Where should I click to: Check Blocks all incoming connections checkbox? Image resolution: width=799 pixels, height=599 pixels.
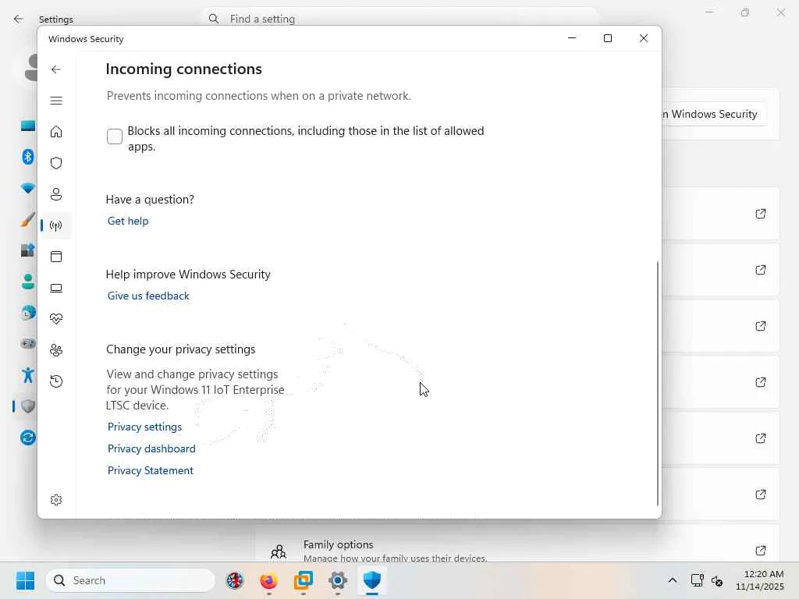(x=115, y=136)
